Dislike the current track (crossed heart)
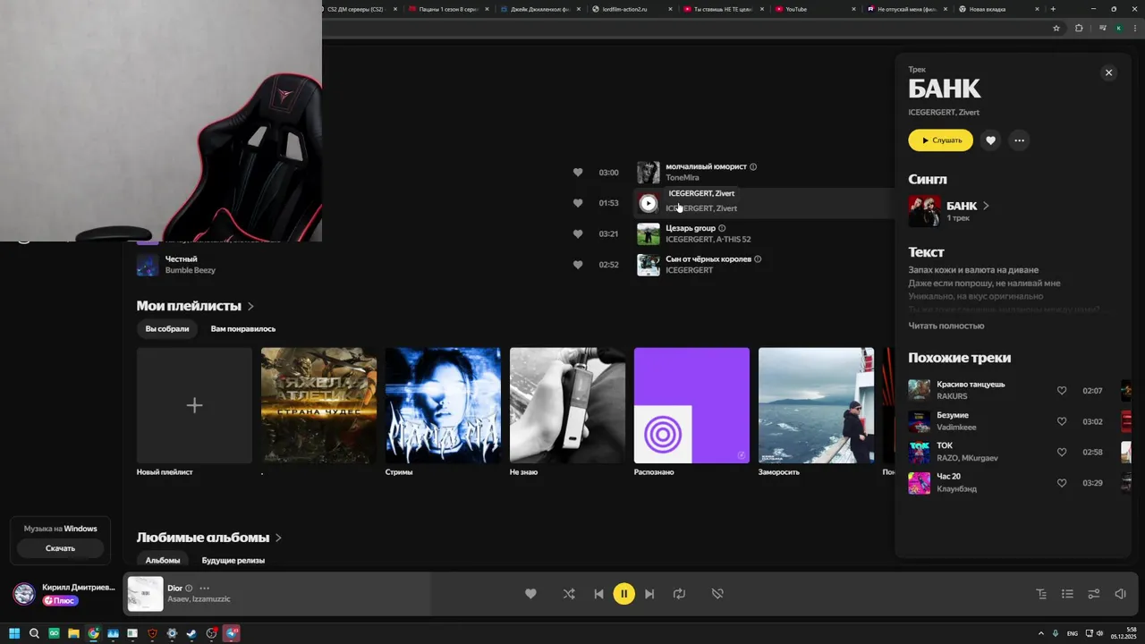Viewport: 1145px width, 644px height. tap(717, 594)
